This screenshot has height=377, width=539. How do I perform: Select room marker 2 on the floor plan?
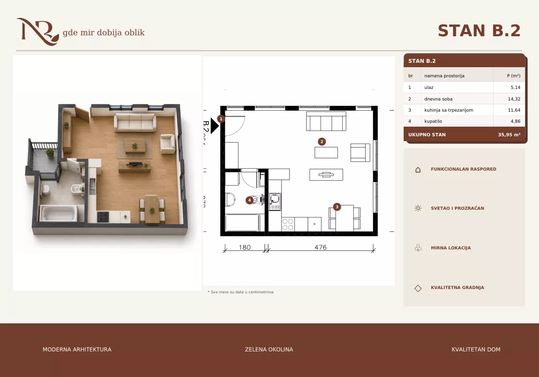point(322,142)
